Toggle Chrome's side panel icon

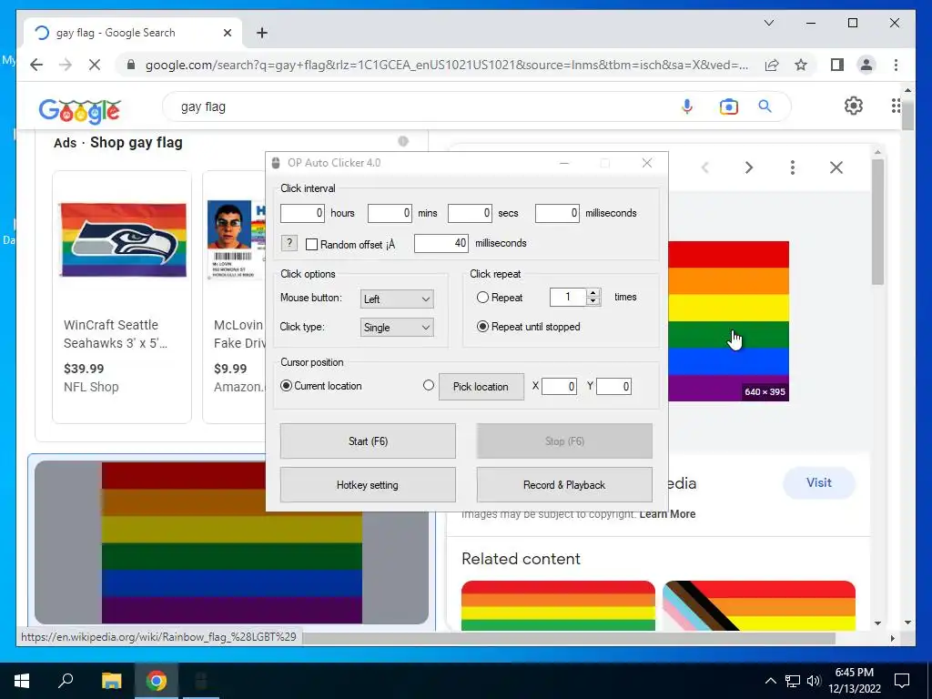[837, 65]
